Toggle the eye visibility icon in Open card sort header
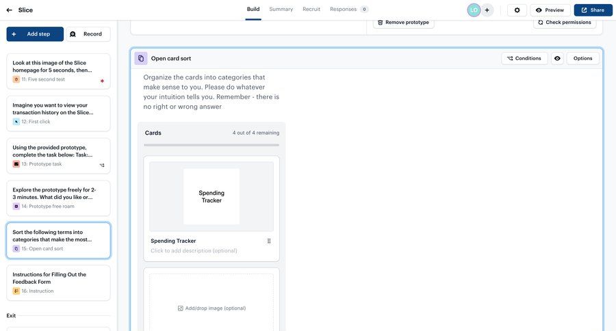Viewport: 616px width, 331px height. 557,59
